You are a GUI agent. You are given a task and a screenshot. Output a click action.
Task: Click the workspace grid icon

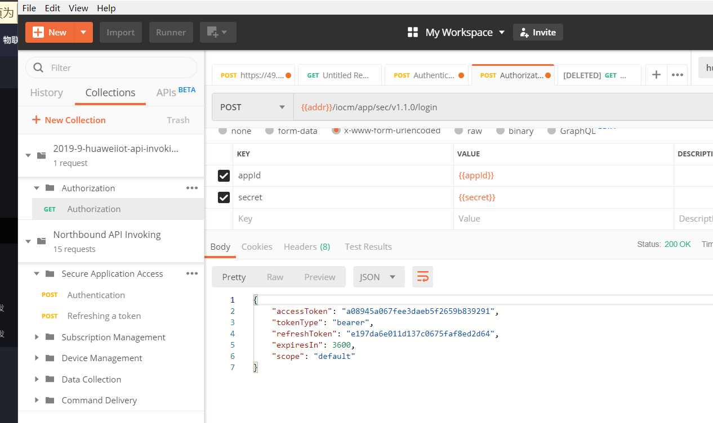tap(413, 33)
